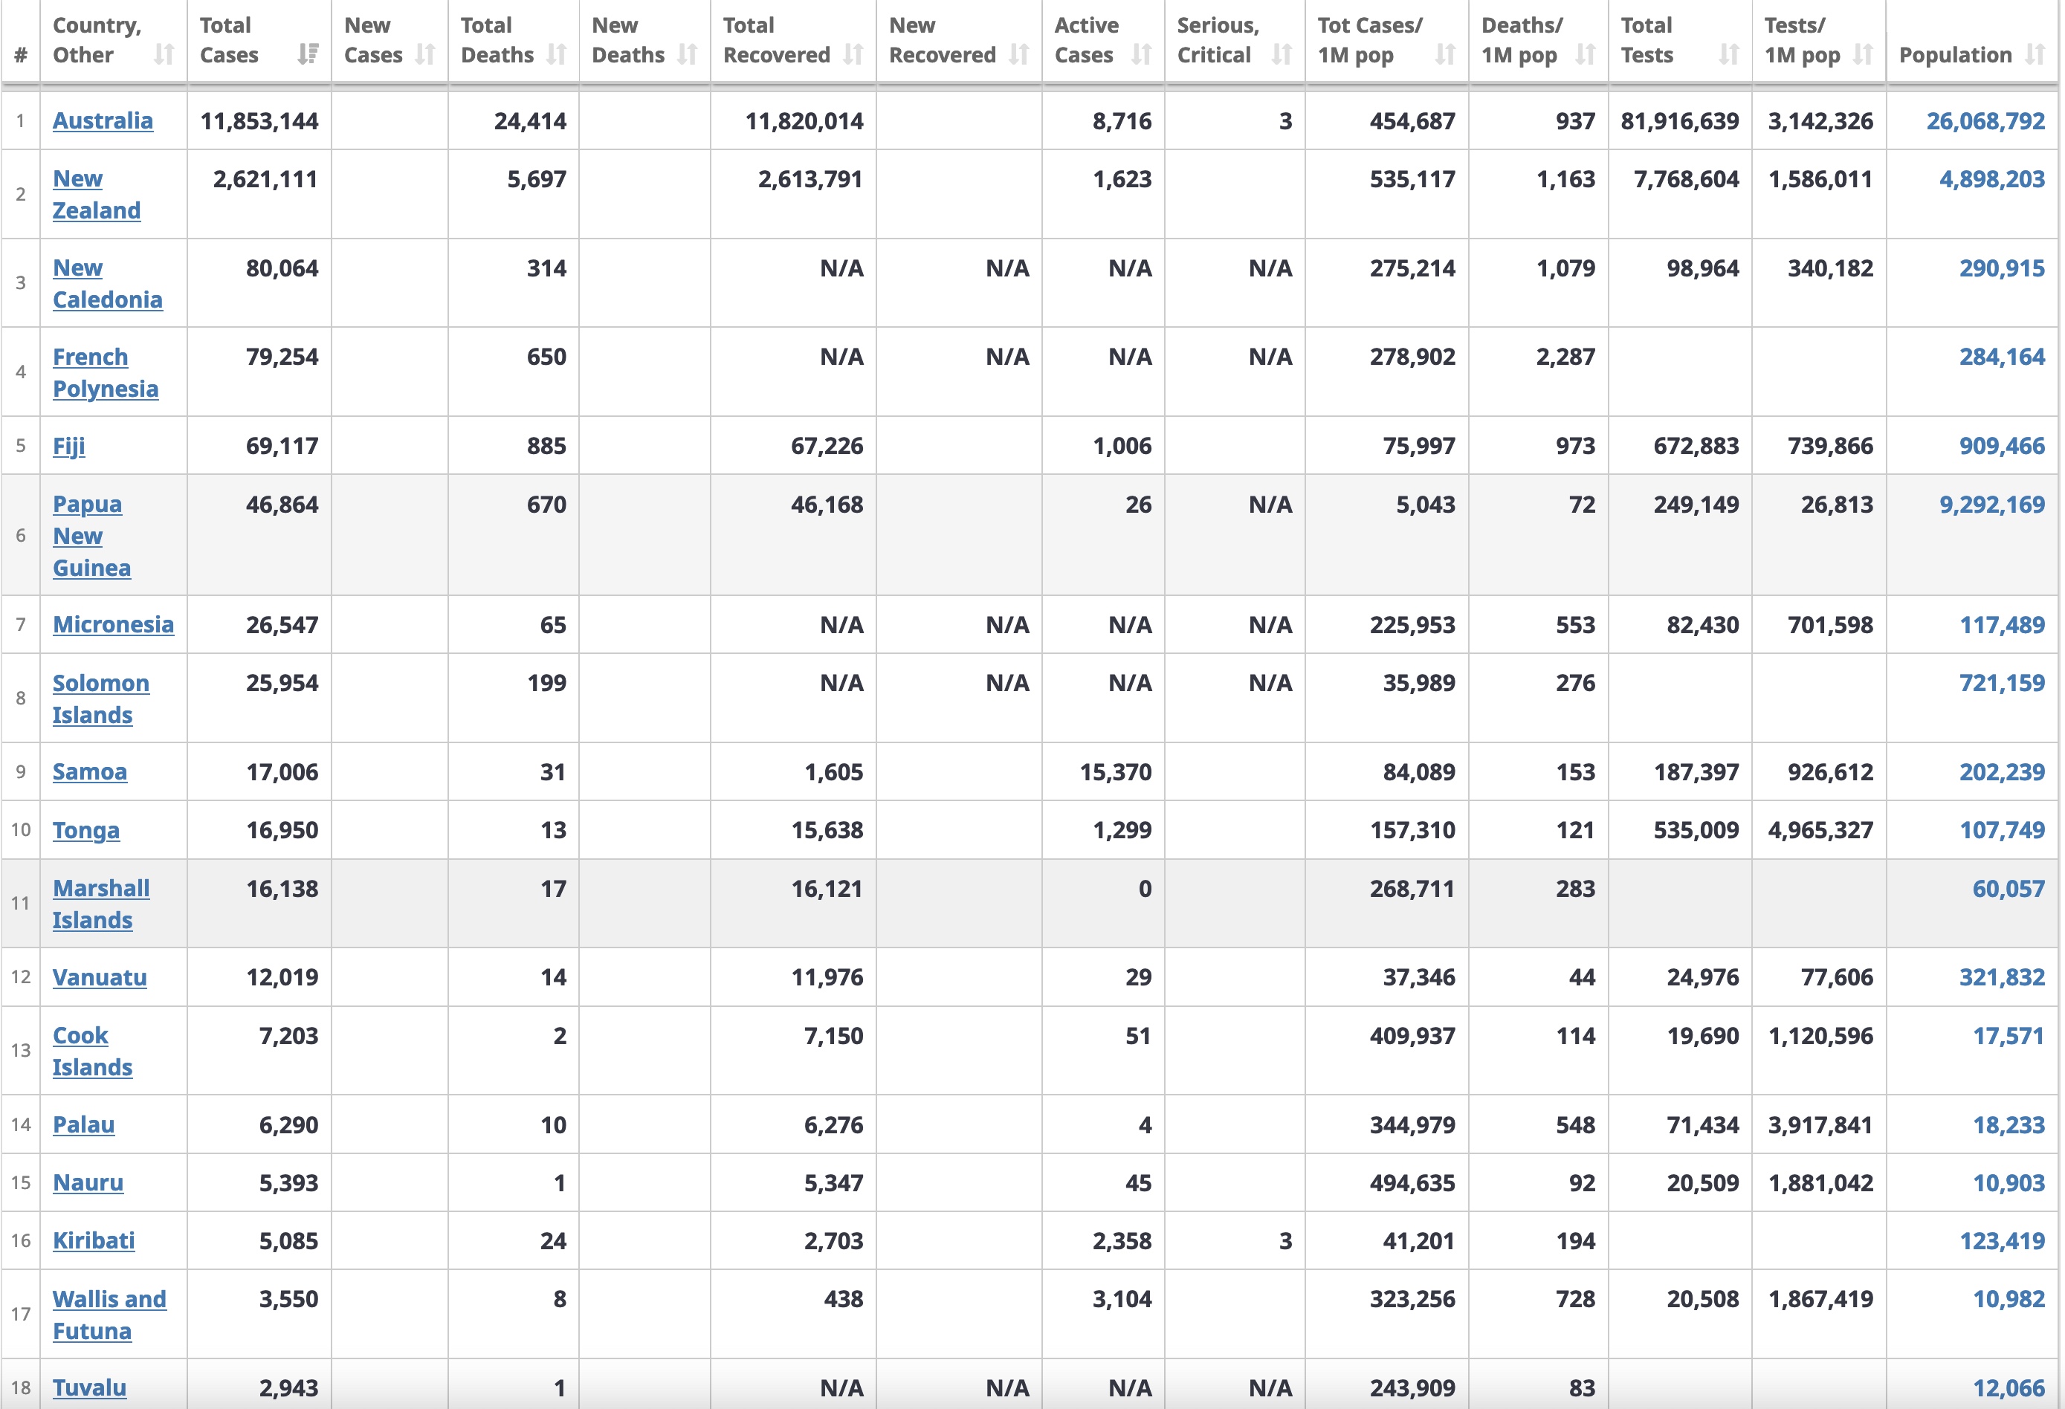This screenshot has height=1409, width=2065.
Task: Click Deaths/1M pop sort arrows
Action: [1586, 55]
